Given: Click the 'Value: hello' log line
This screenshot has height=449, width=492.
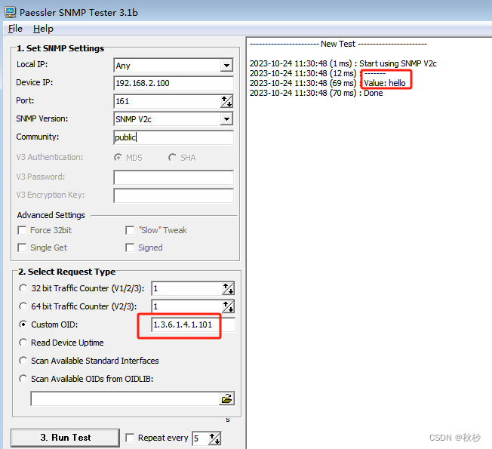Looking at the screenshot, I should 327,83.
